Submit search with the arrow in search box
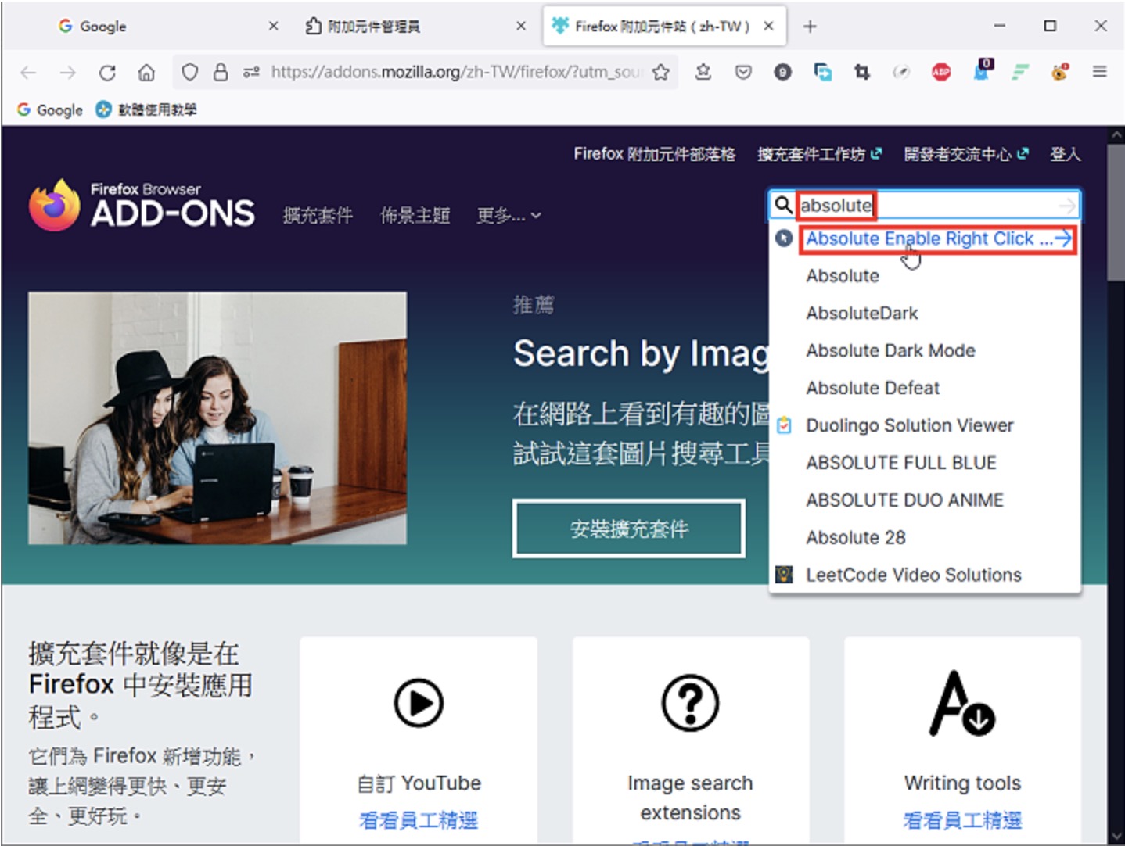The image size is (1125, 846). (x=1067, y=206)
